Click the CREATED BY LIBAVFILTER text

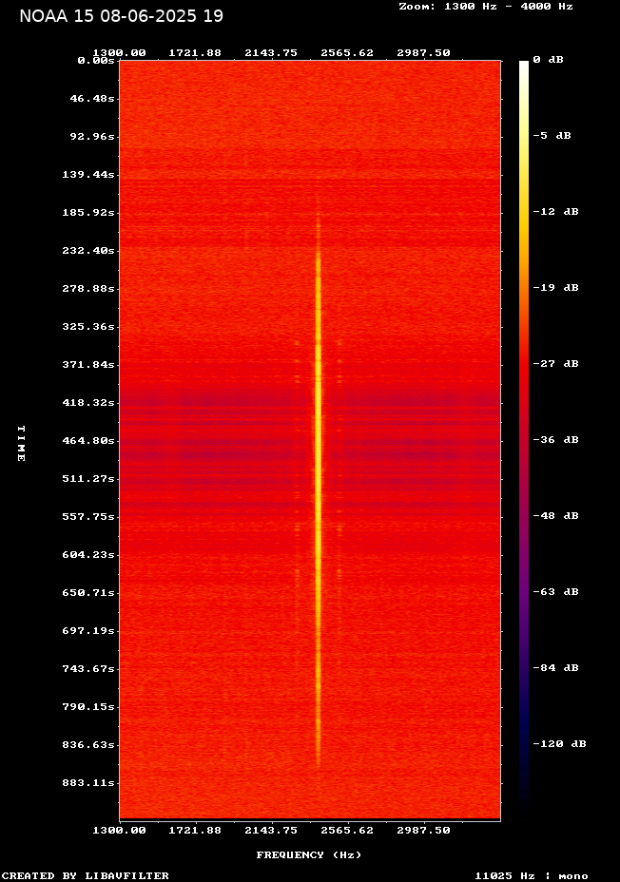pyautogui.click(x=86, y=876)
